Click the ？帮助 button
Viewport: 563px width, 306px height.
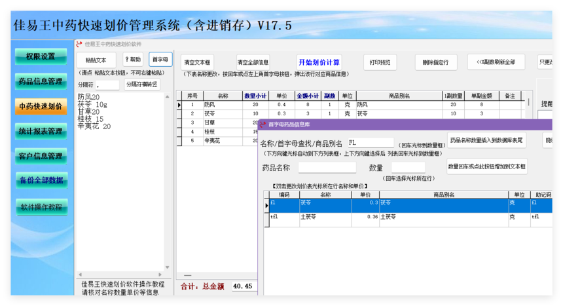[x=133, y=60]
